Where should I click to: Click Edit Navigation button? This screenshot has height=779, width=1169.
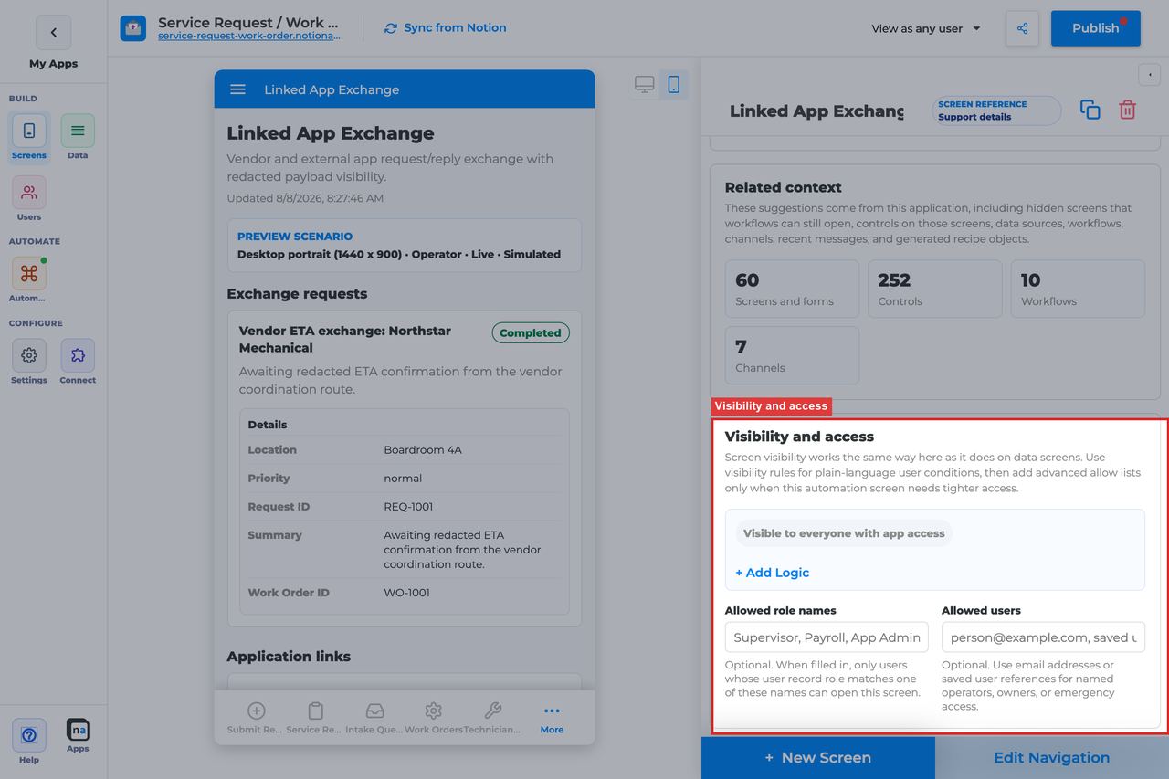[x=1052, y=758]
